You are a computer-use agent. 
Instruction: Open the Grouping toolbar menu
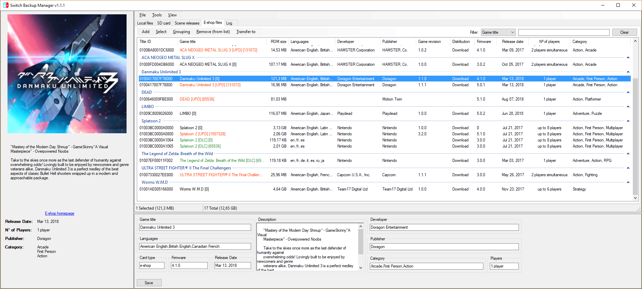pyautogui.click(x=181, y=32)
